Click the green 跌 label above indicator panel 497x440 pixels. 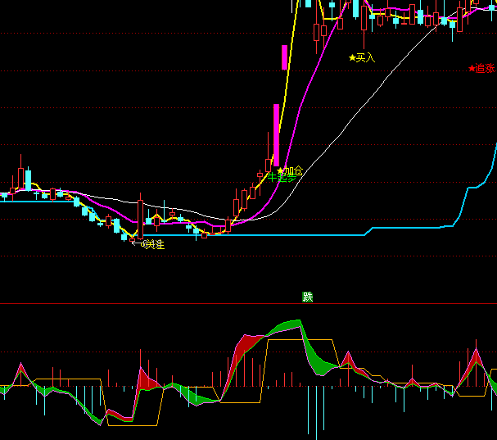[x=308, y=297]
